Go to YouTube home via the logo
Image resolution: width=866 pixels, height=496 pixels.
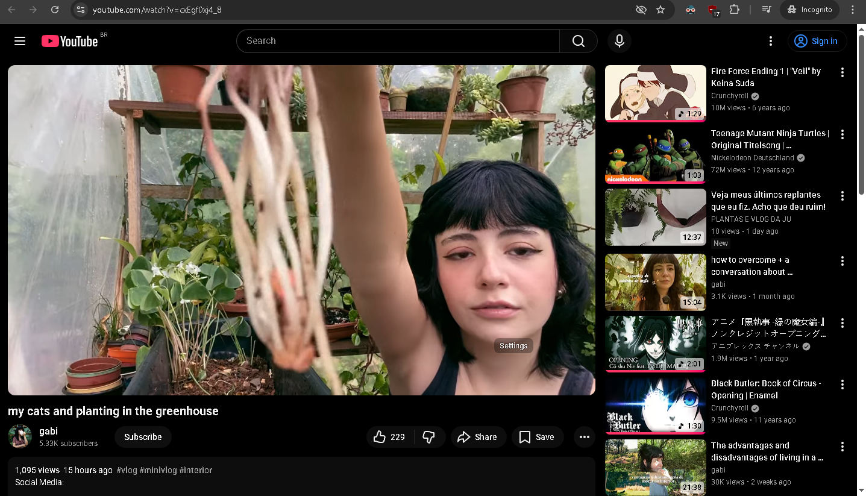pyautogui.click(x=70, y=41)
